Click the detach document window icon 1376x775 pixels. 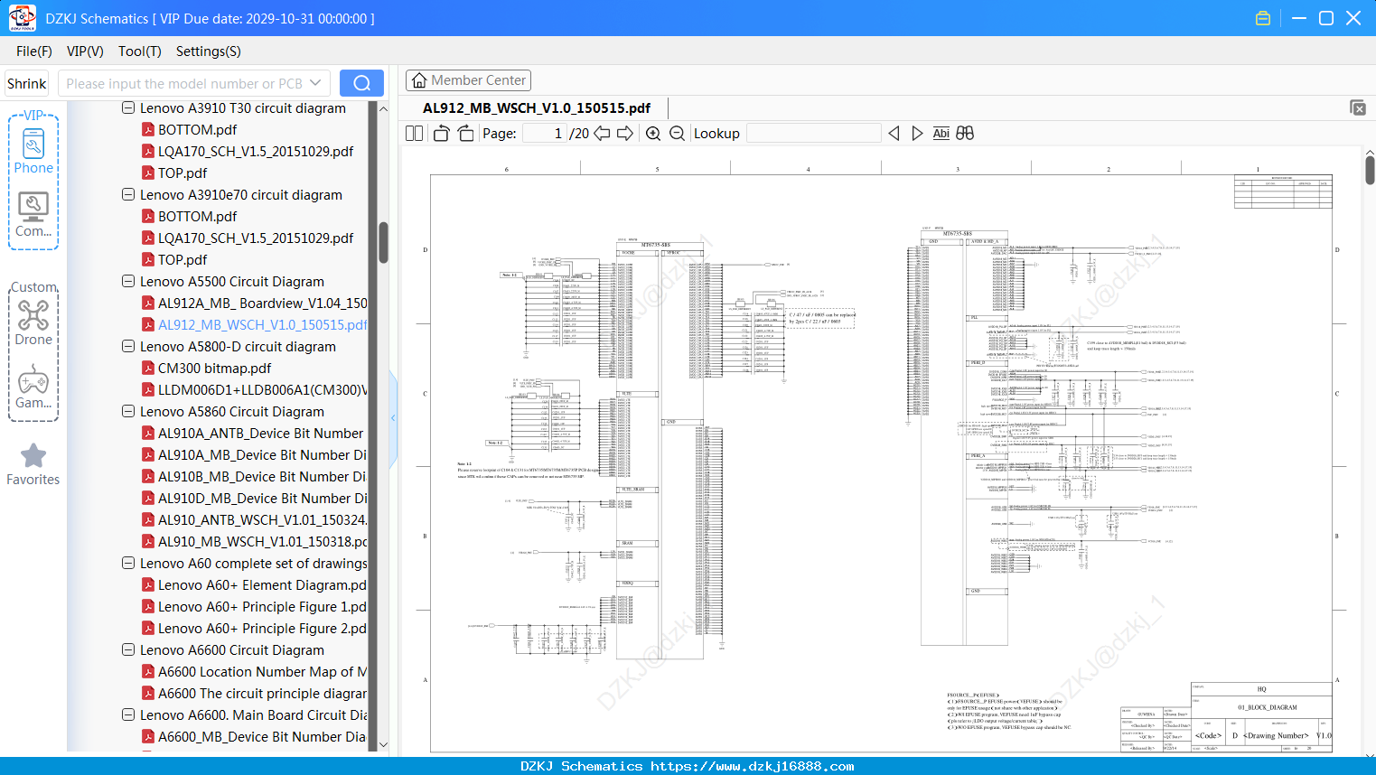1358,107
